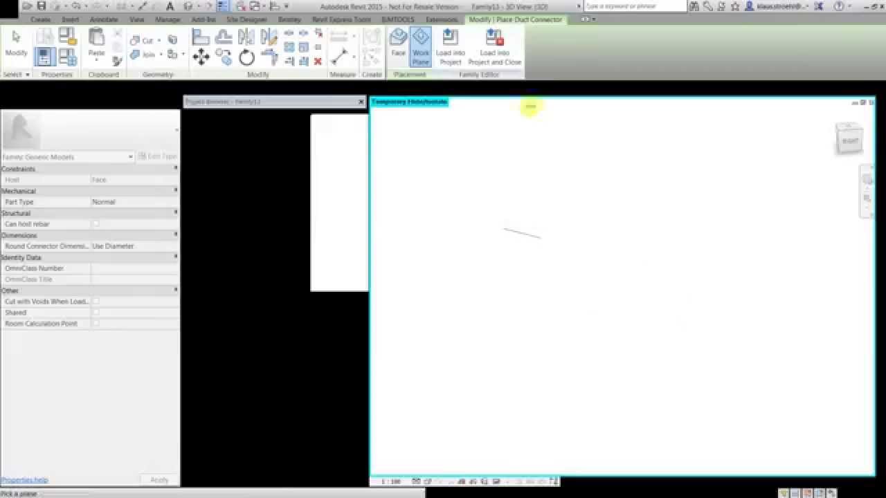The image size is (886, 498).
Task: Collapse the Structural section
Action: click(175, 212)
